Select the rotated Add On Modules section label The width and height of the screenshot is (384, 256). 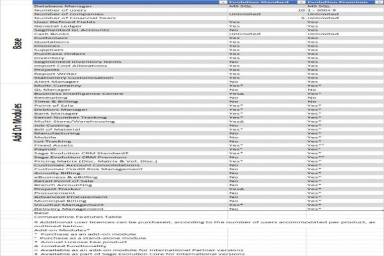[x=17, y=122]
